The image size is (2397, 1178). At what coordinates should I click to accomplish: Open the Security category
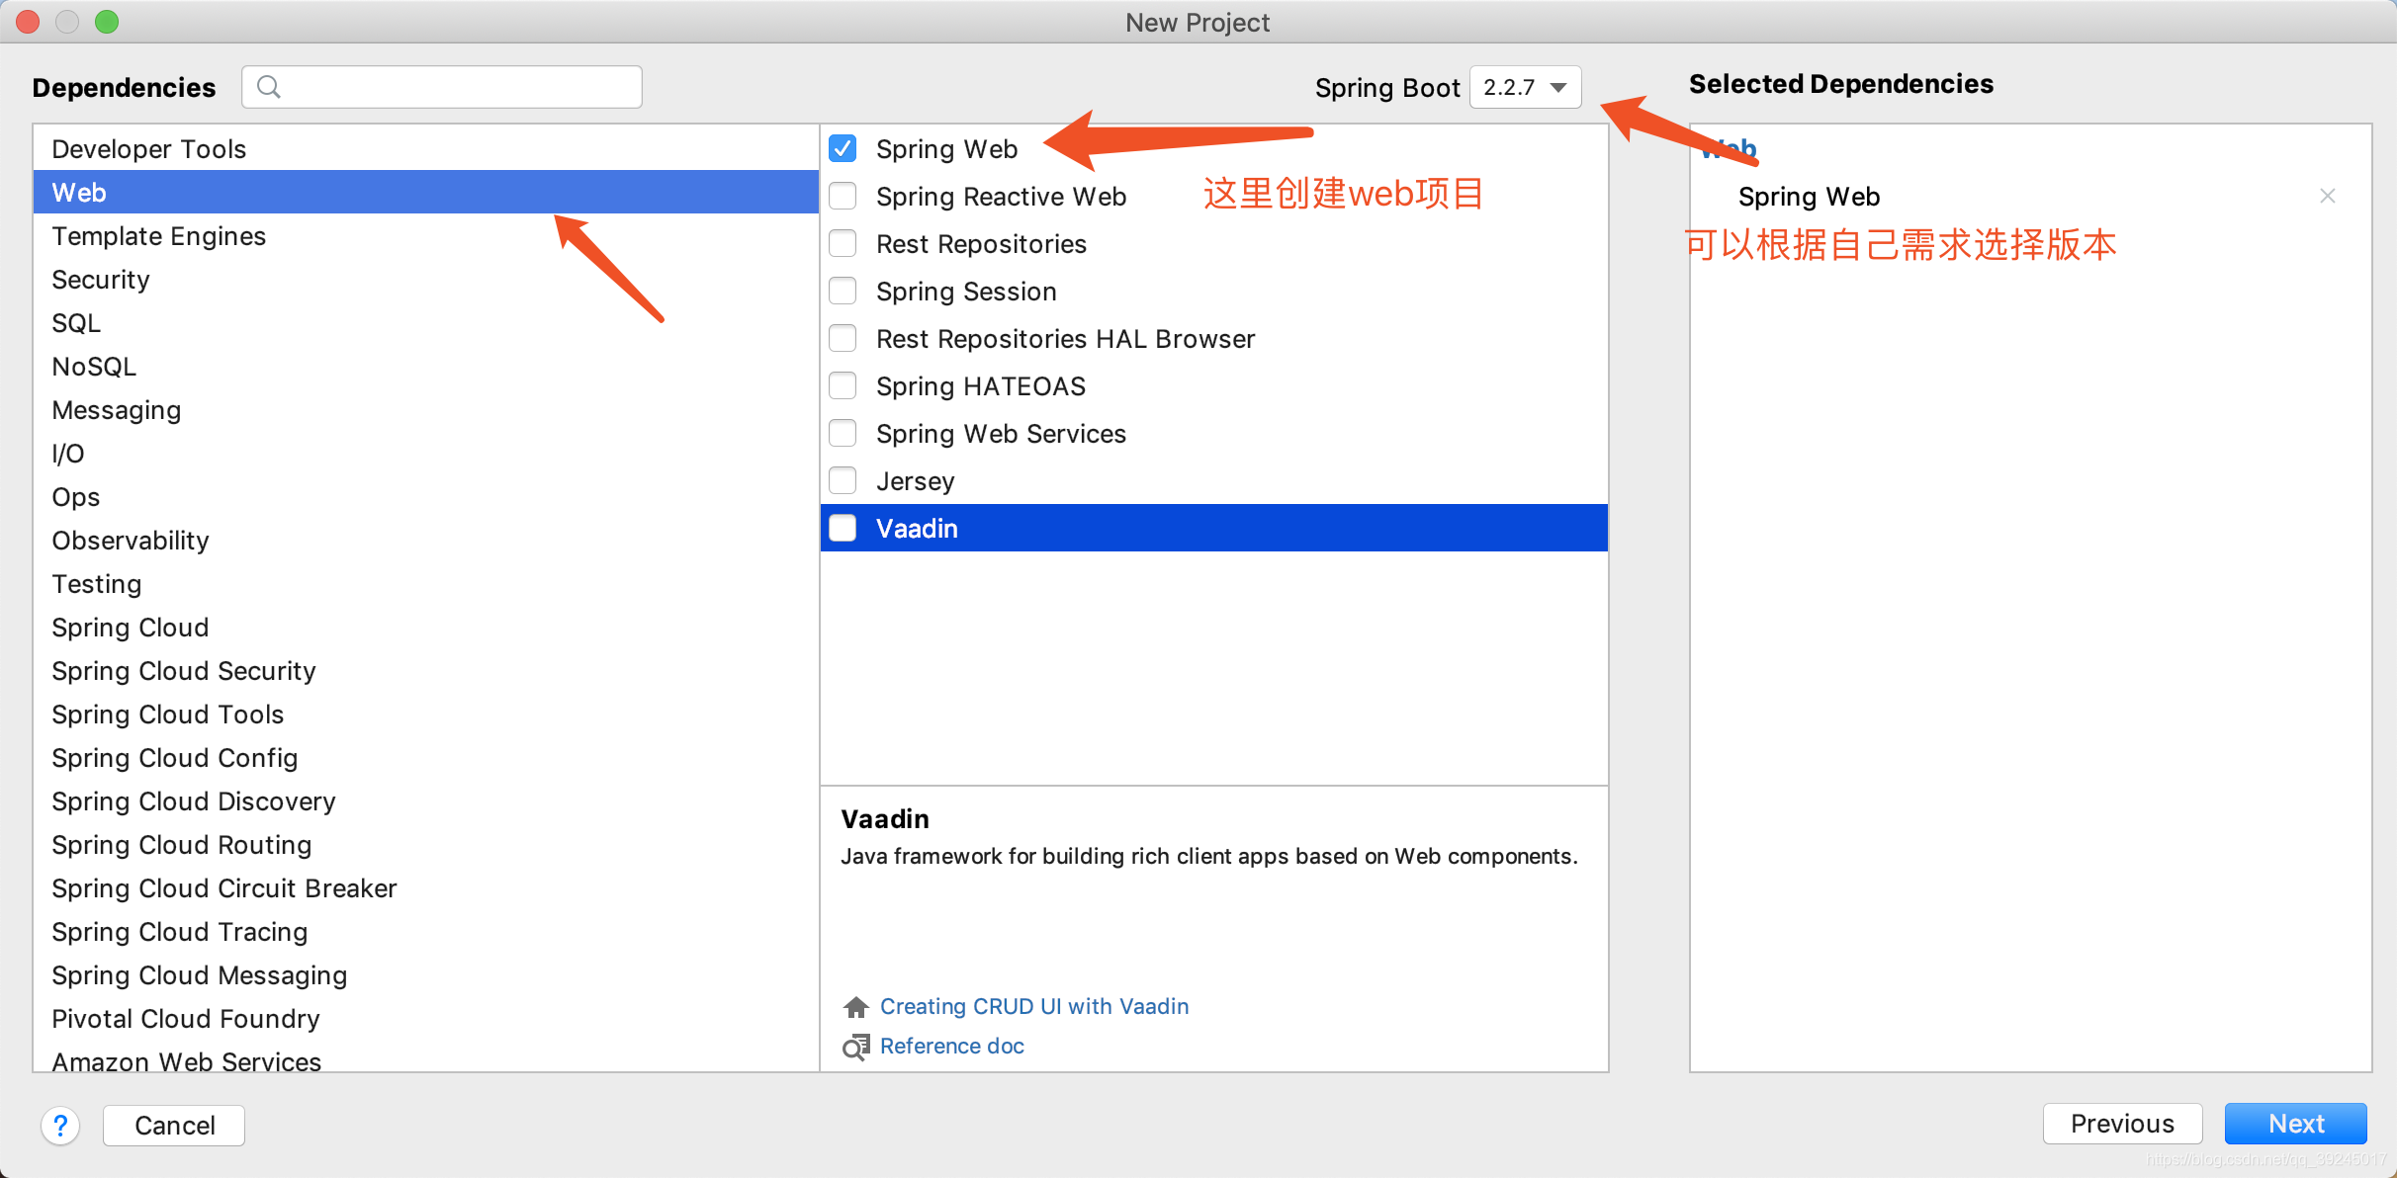tap(426, 279)
